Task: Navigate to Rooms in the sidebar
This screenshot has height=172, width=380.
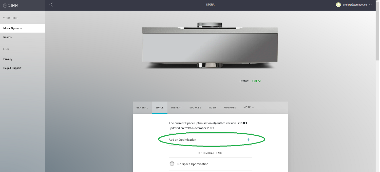Action: pyautogui.click(x=22, y=37)
